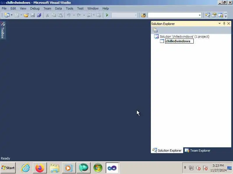Open Solution Explorer window position dropdown

click(x=220, y=23)
